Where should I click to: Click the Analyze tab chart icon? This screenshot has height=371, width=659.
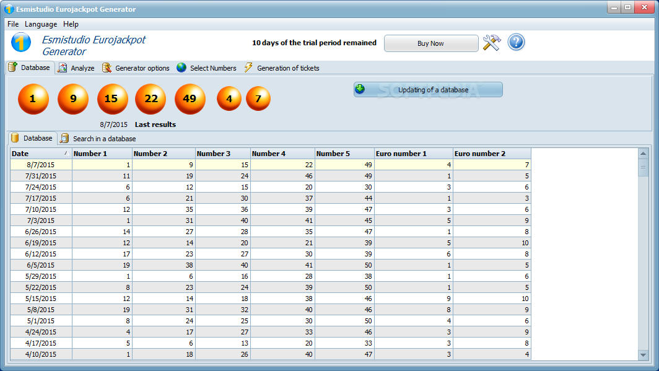pyautogui.click(x=62, y=68)
